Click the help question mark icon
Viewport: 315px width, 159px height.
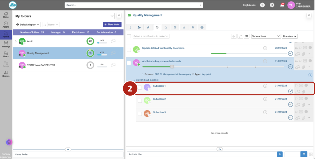pos(262,5)
